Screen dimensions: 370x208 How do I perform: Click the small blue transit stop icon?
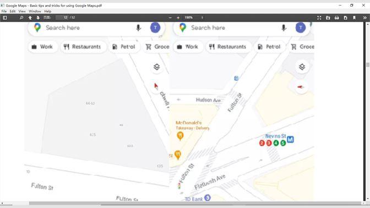tap(236, 78)
